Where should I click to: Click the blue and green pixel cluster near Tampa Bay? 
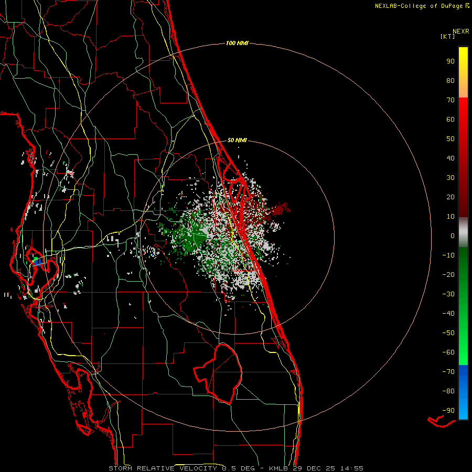[37, 261]
